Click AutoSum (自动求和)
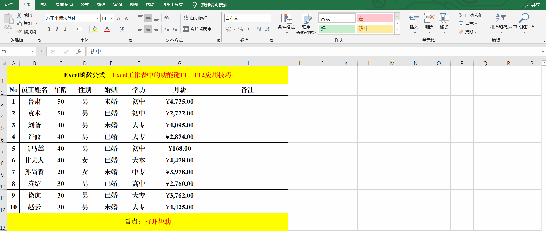Screen dimensions: 546x231 pyautogui.click(x=470, y=15)
